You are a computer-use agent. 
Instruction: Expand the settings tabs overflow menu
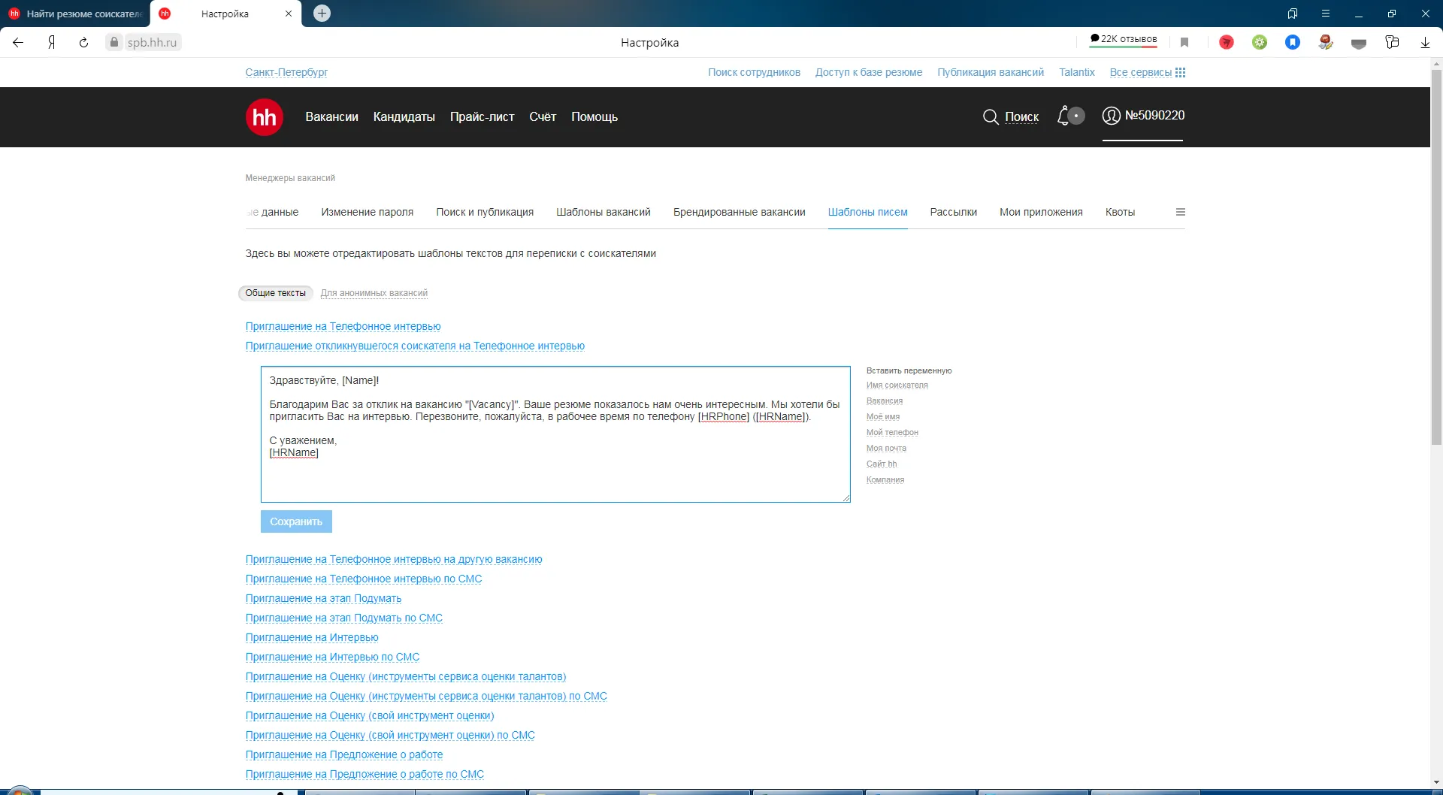1180,212
